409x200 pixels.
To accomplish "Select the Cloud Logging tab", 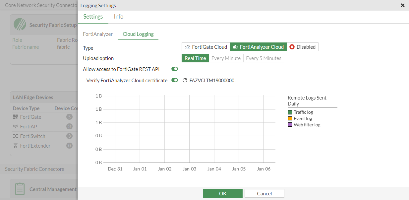I will click(138, 34).
